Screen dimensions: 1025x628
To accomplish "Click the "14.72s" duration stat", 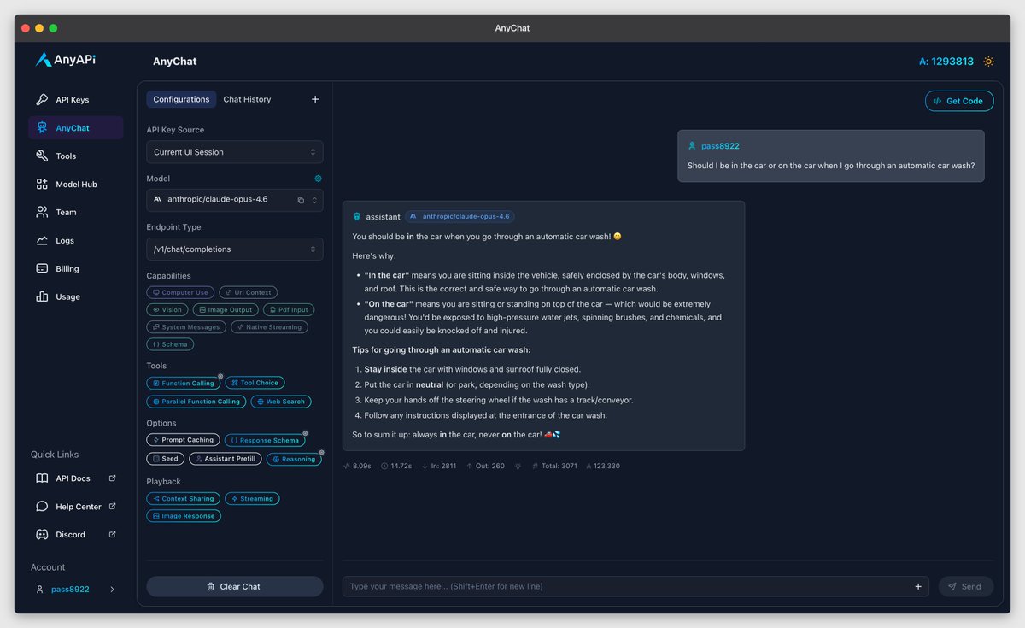I will pos(397,467).
